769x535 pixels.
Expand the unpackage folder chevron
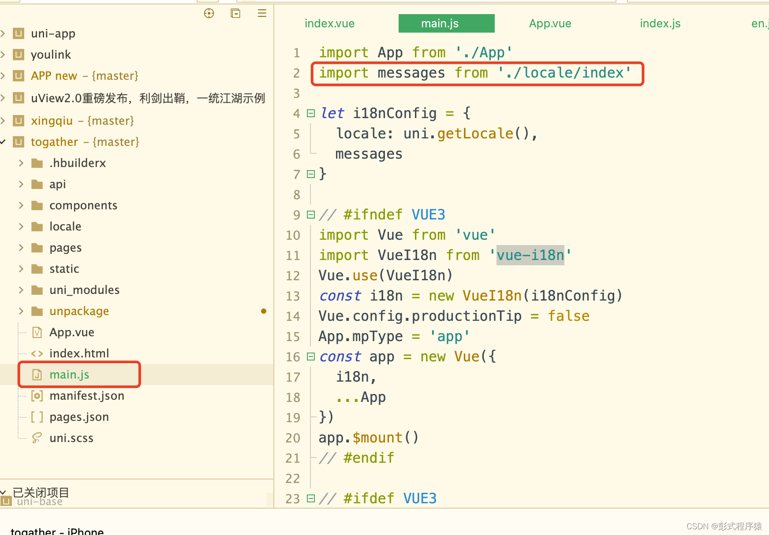tap(21, 311)
